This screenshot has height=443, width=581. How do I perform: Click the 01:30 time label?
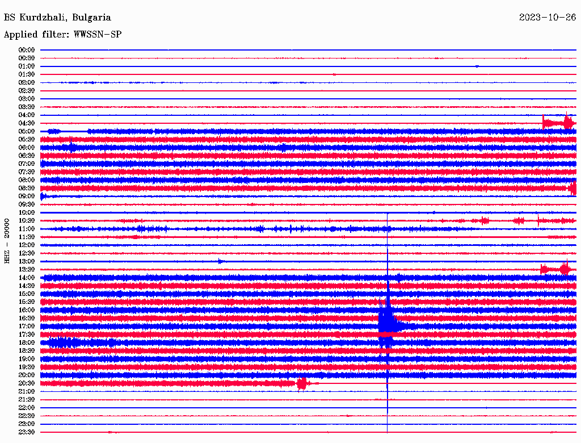tap(26, 74)
